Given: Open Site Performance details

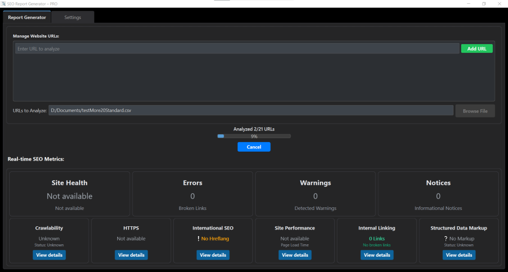Looking at the screenshot, I should point(295,255).
